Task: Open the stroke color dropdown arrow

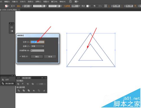Action: click(14, 6)
